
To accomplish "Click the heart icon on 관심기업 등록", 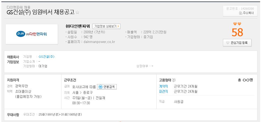I will [x=227, y=43].
